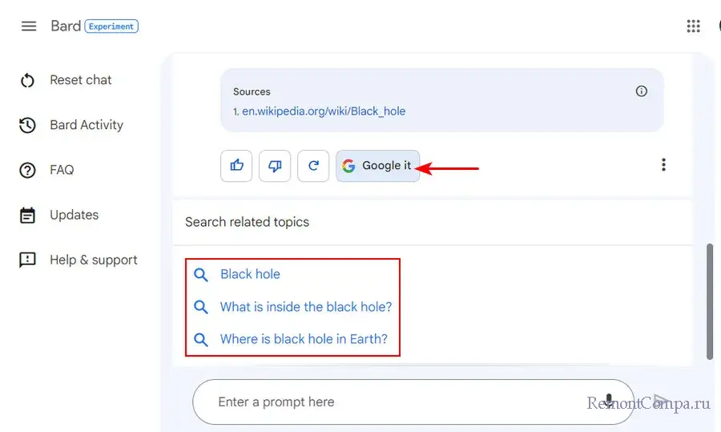The height and width of the screenshot is (432, 721).
Task: Click the Google it button
Action: [377, 166]
